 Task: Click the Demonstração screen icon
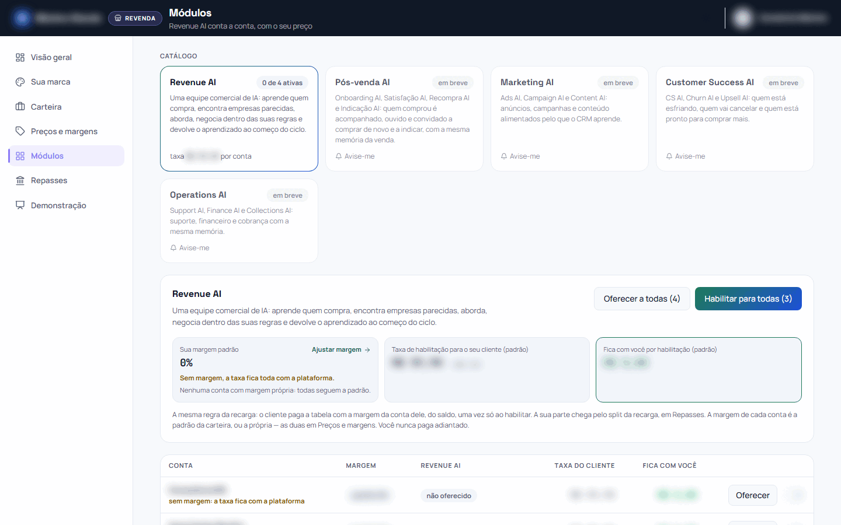20,205
